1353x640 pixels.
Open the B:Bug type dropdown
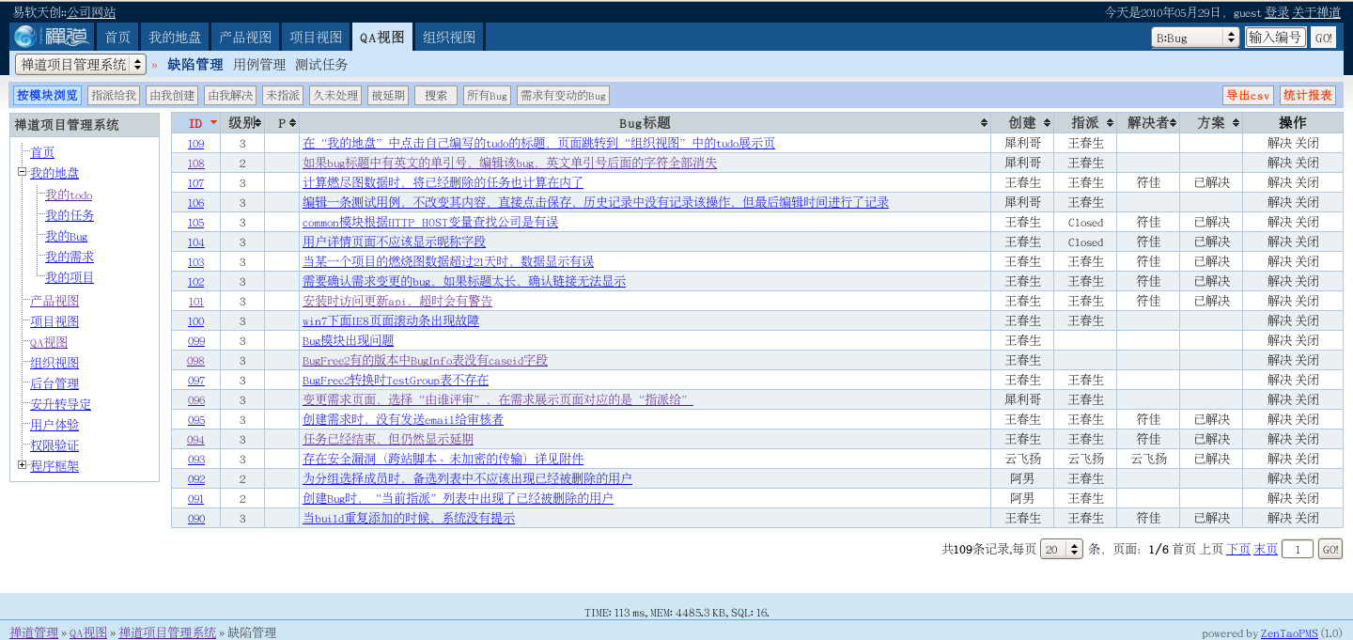pos(1196,38)
